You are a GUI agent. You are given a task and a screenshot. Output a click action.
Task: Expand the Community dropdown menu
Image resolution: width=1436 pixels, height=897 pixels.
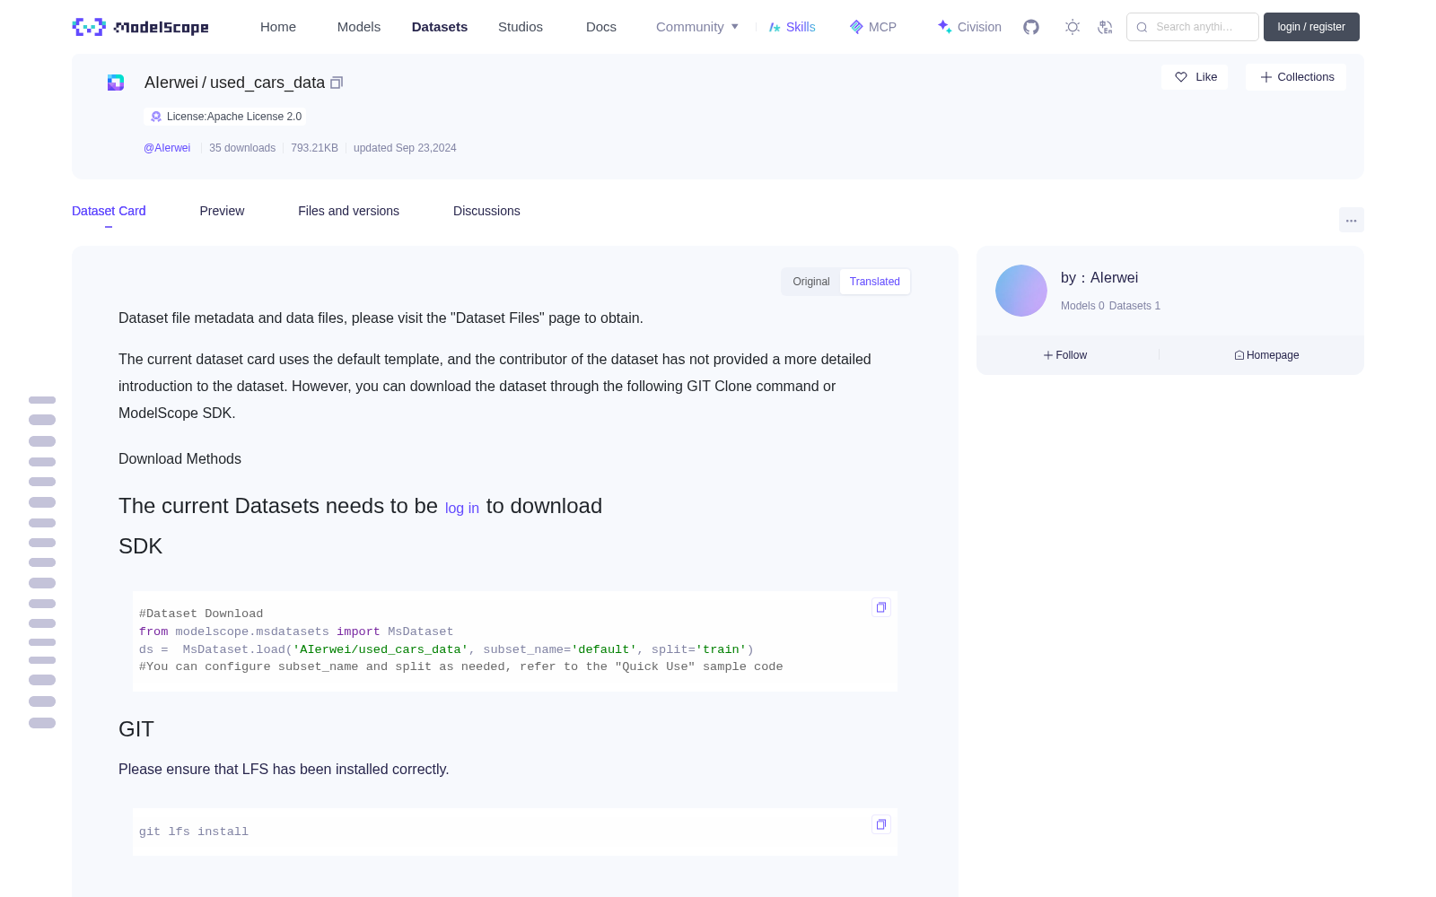click(697, 27)
